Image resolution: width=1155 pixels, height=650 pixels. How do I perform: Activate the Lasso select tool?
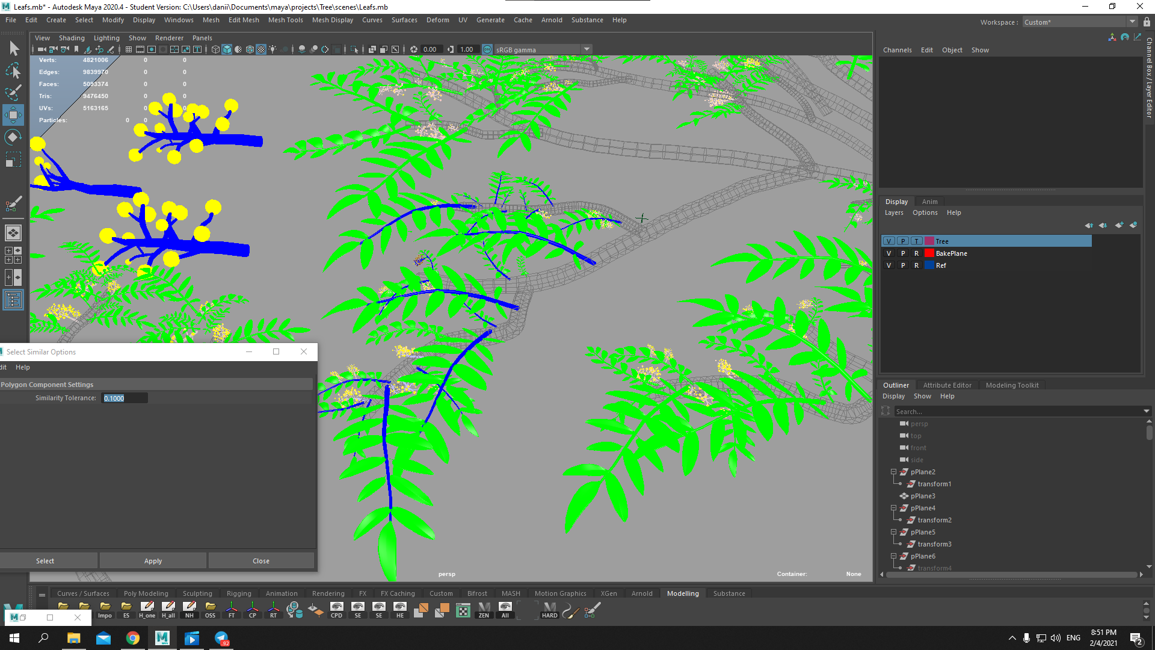tap(13, 70)
